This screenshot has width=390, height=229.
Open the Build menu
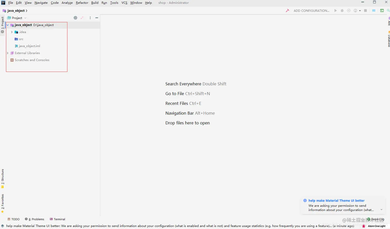pyautogui.click(x=95, y=3)
